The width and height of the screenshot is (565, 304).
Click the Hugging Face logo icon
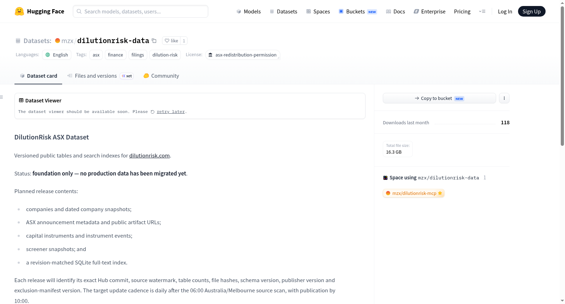(x=19, y=11)
